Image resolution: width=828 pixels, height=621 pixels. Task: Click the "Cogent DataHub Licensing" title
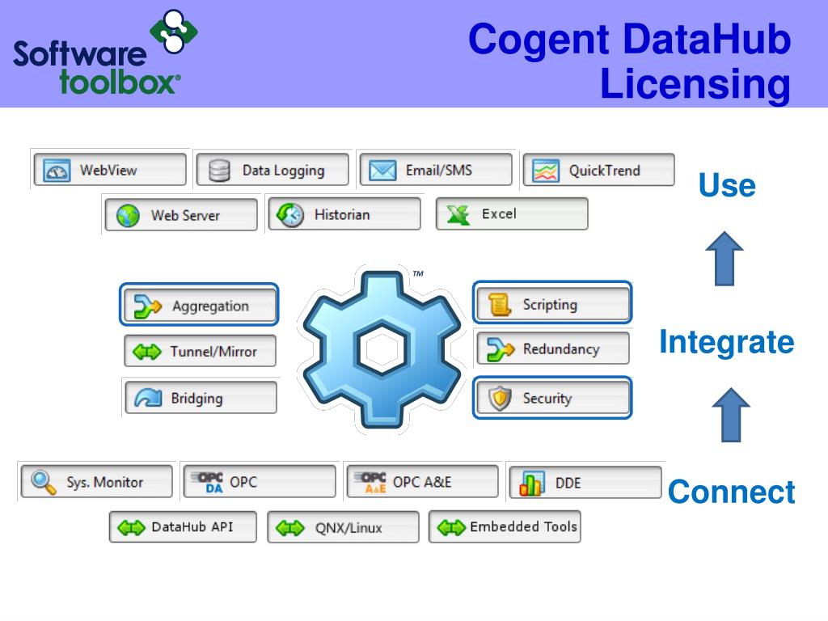point(629,61)
